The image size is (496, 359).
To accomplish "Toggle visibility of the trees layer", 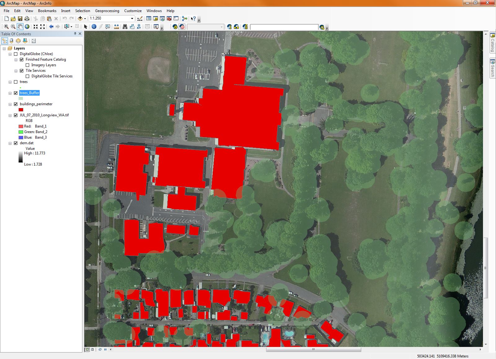I will click(15, 82).
